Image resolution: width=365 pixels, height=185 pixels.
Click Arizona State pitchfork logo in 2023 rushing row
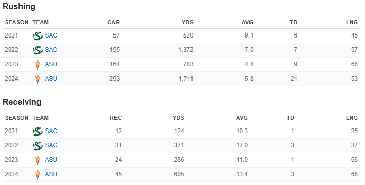(x=37, y=65)
